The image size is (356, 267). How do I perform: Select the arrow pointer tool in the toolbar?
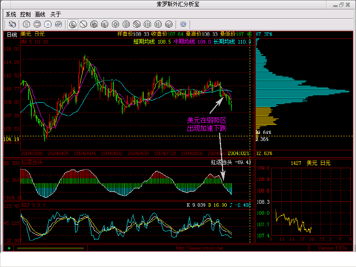(73, 24)
